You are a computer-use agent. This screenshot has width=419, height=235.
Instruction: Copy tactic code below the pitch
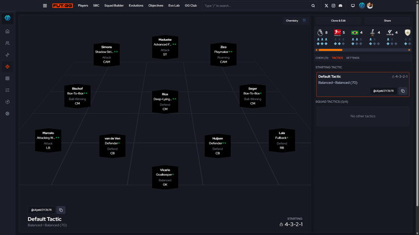coord(61,210)
